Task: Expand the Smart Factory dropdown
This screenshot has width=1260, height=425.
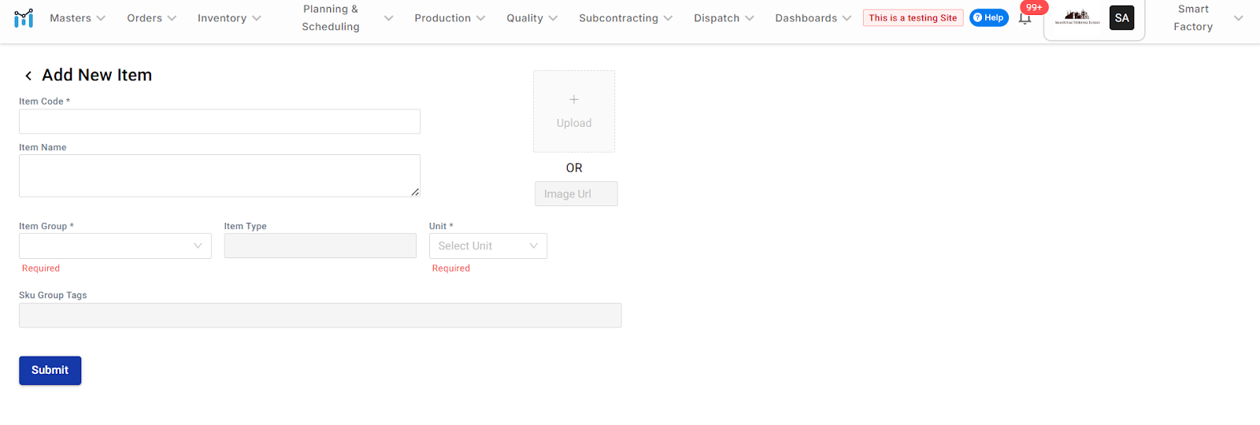Action: pos(1205,18)
